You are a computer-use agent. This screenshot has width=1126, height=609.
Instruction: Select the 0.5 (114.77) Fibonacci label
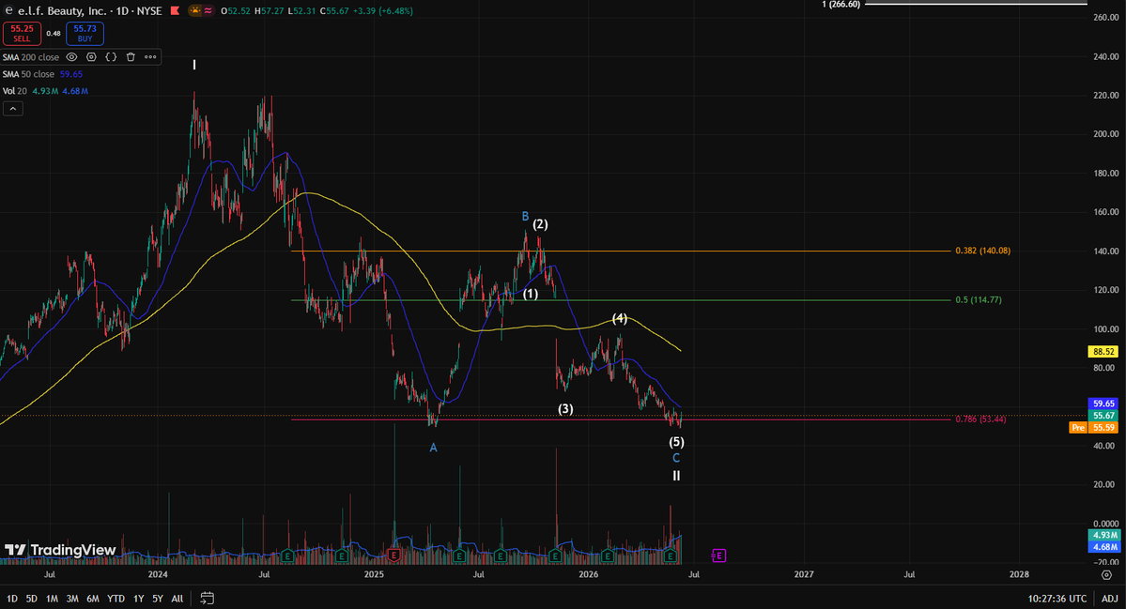978,300
